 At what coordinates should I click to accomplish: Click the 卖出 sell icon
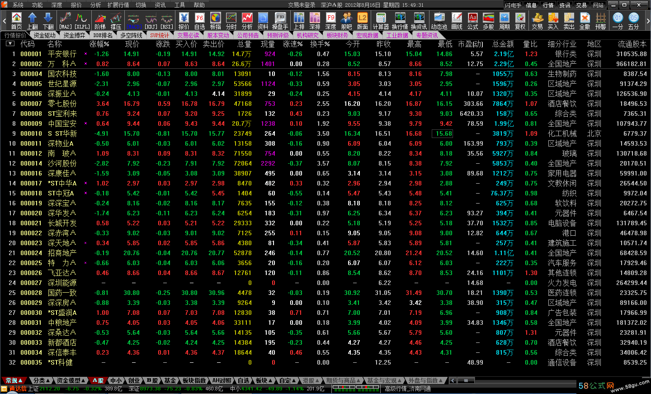569,21
